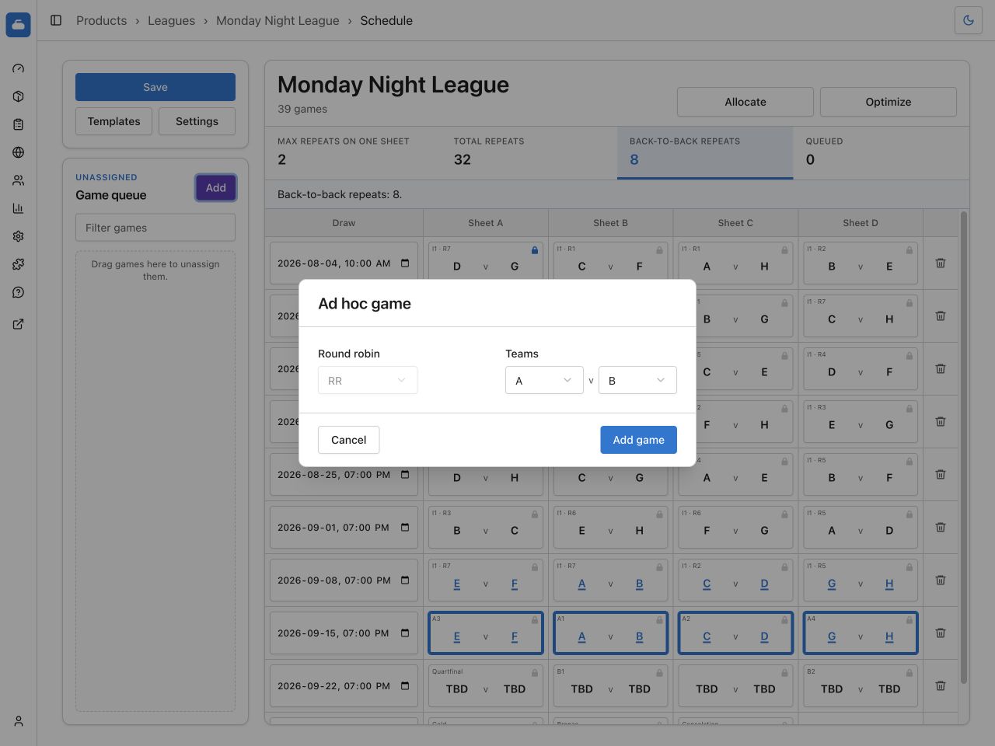Screen dimensions: 995x746
Task: Toggle the lock on the D v G game
Action: click(535, 250)
